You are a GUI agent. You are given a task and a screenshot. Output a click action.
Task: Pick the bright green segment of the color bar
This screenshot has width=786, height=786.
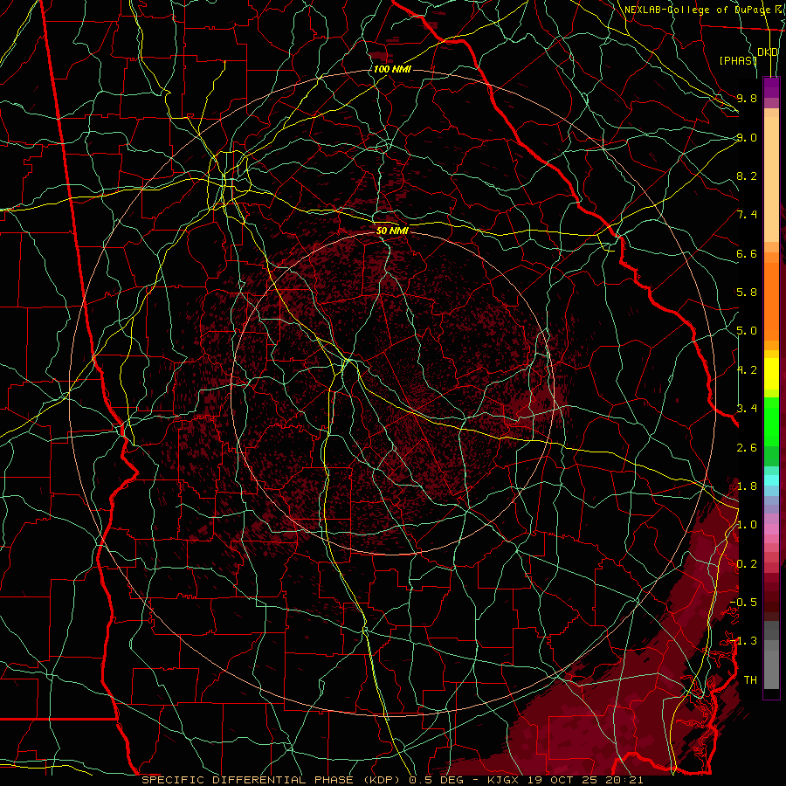click(x=771, y=422)
